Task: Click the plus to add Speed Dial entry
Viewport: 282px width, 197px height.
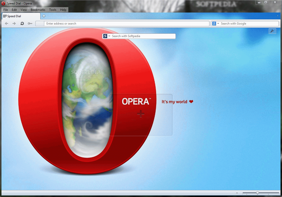Action: [x=141, y=114]
